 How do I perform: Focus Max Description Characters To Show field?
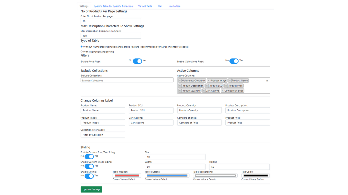tap(111, 36)
